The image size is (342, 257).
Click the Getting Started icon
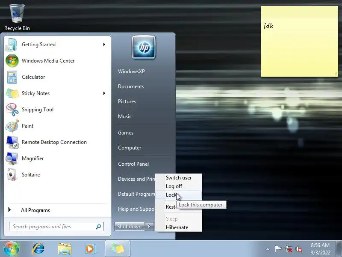[12, 45]
